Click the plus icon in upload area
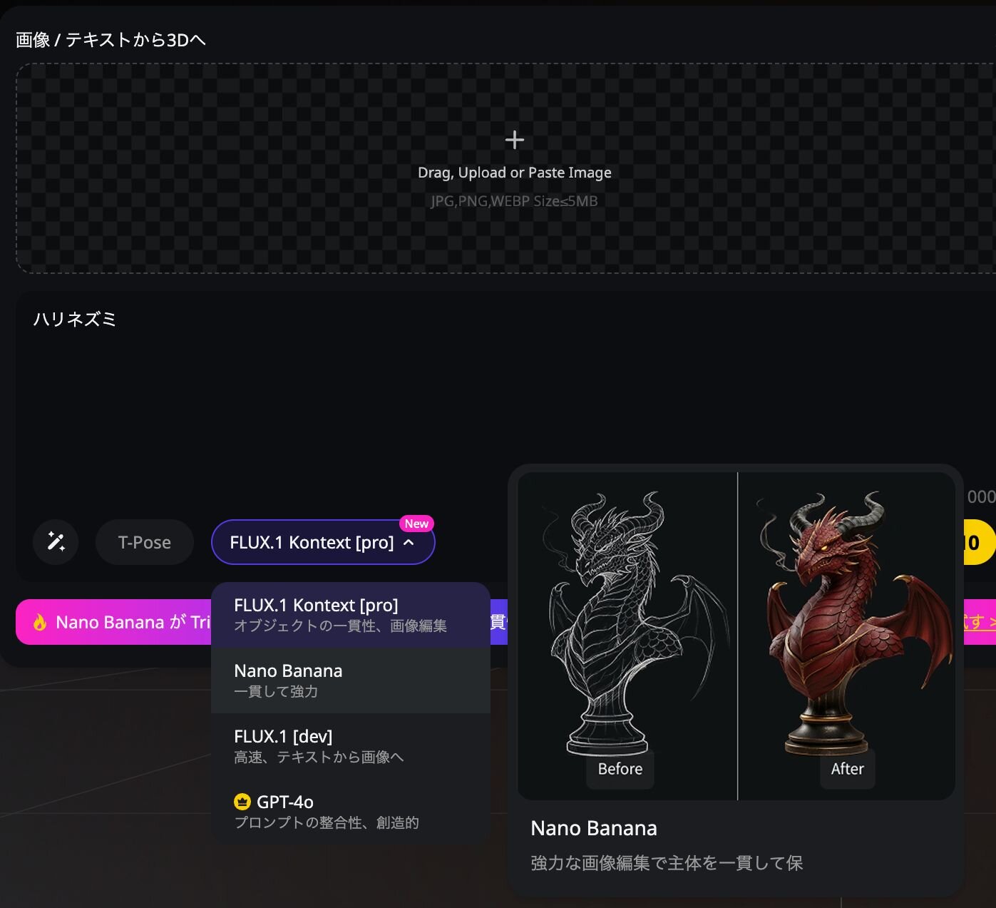This screenshot has height=908, width=996. (x=514, y=140)
